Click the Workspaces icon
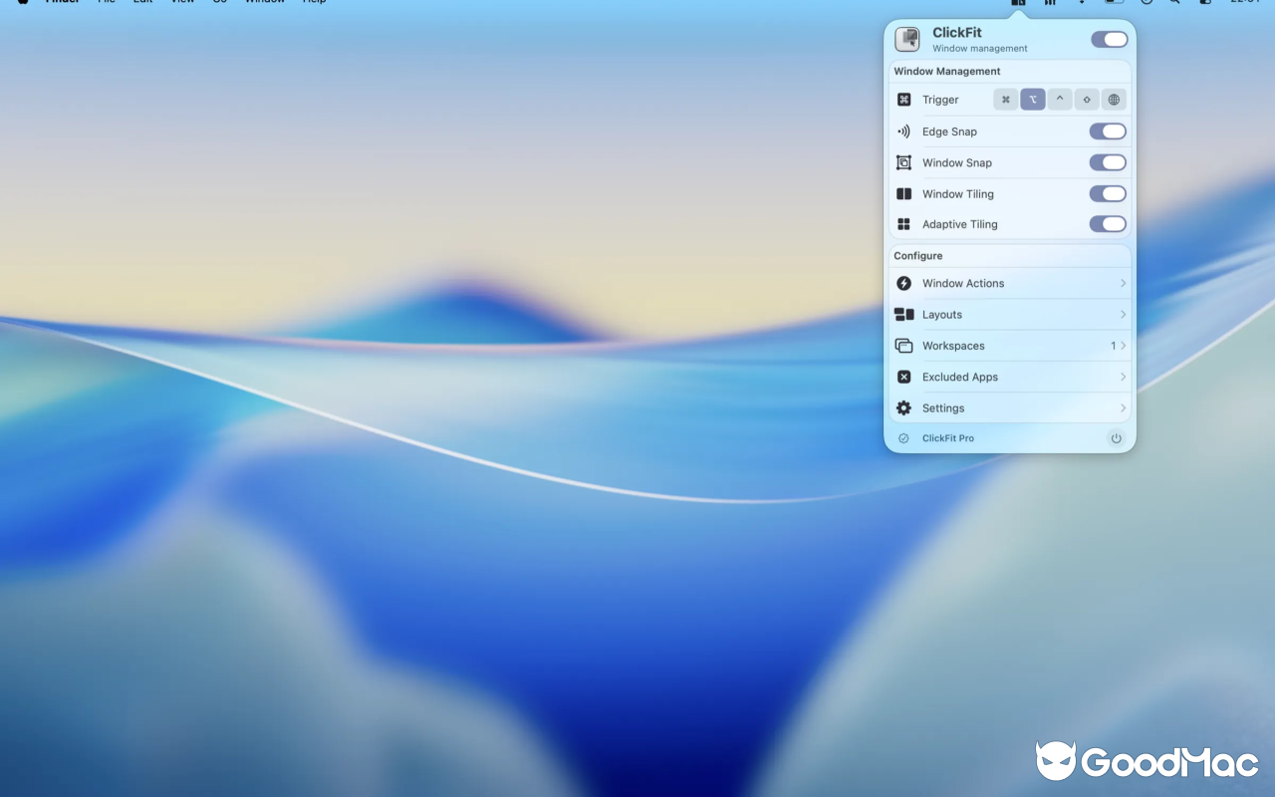The height and width of the screenshot is (797, 1275). click(x=903, y=346)
